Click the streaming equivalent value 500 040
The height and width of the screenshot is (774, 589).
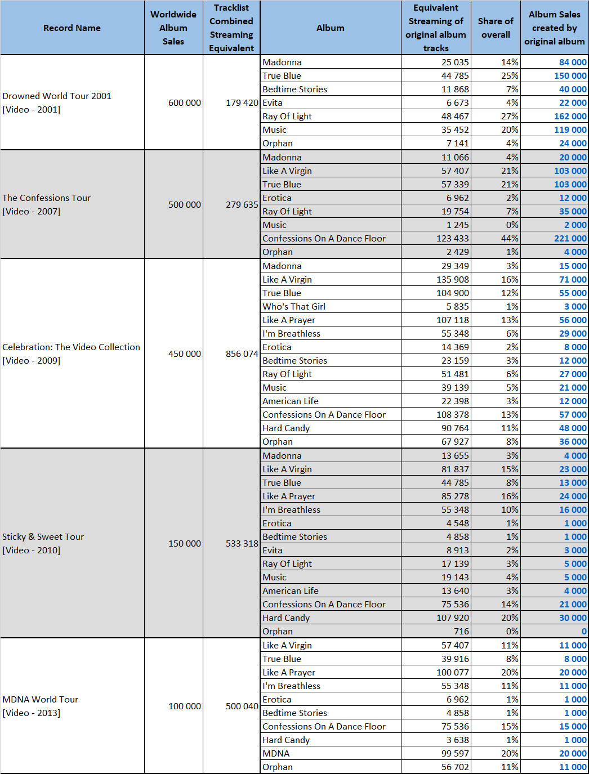coord(231,706)
